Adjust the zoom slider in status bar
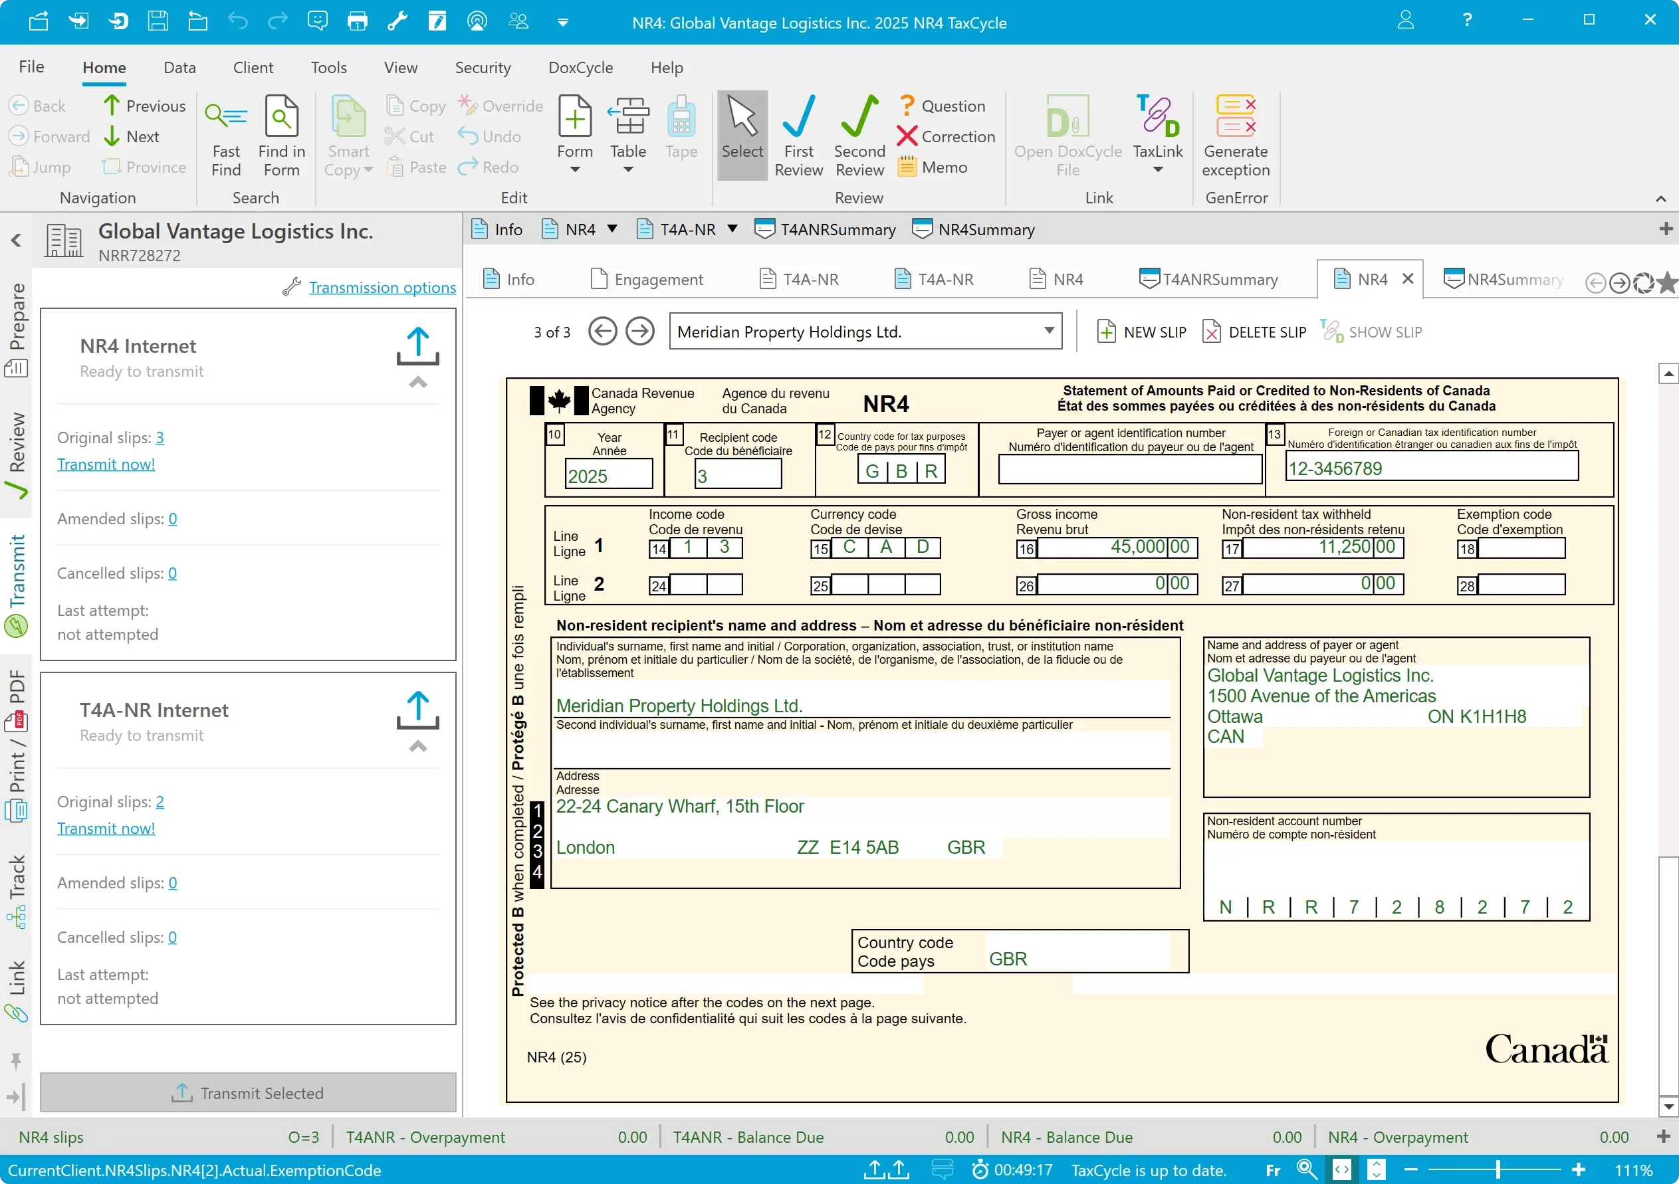The height and width of the screenshot is (1184, 1679). pyautogui.click(x=1497, y=1170)
